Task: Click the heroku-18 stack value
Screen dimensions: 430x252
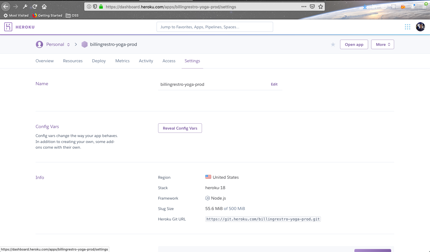Action: (x=215, y=188)
